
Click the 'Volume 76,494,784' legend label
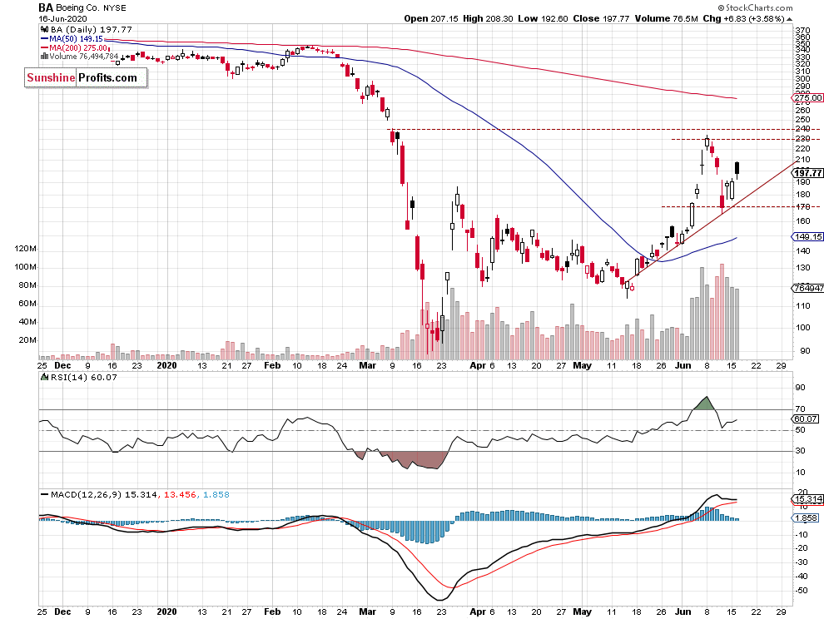tap(84, 57)
